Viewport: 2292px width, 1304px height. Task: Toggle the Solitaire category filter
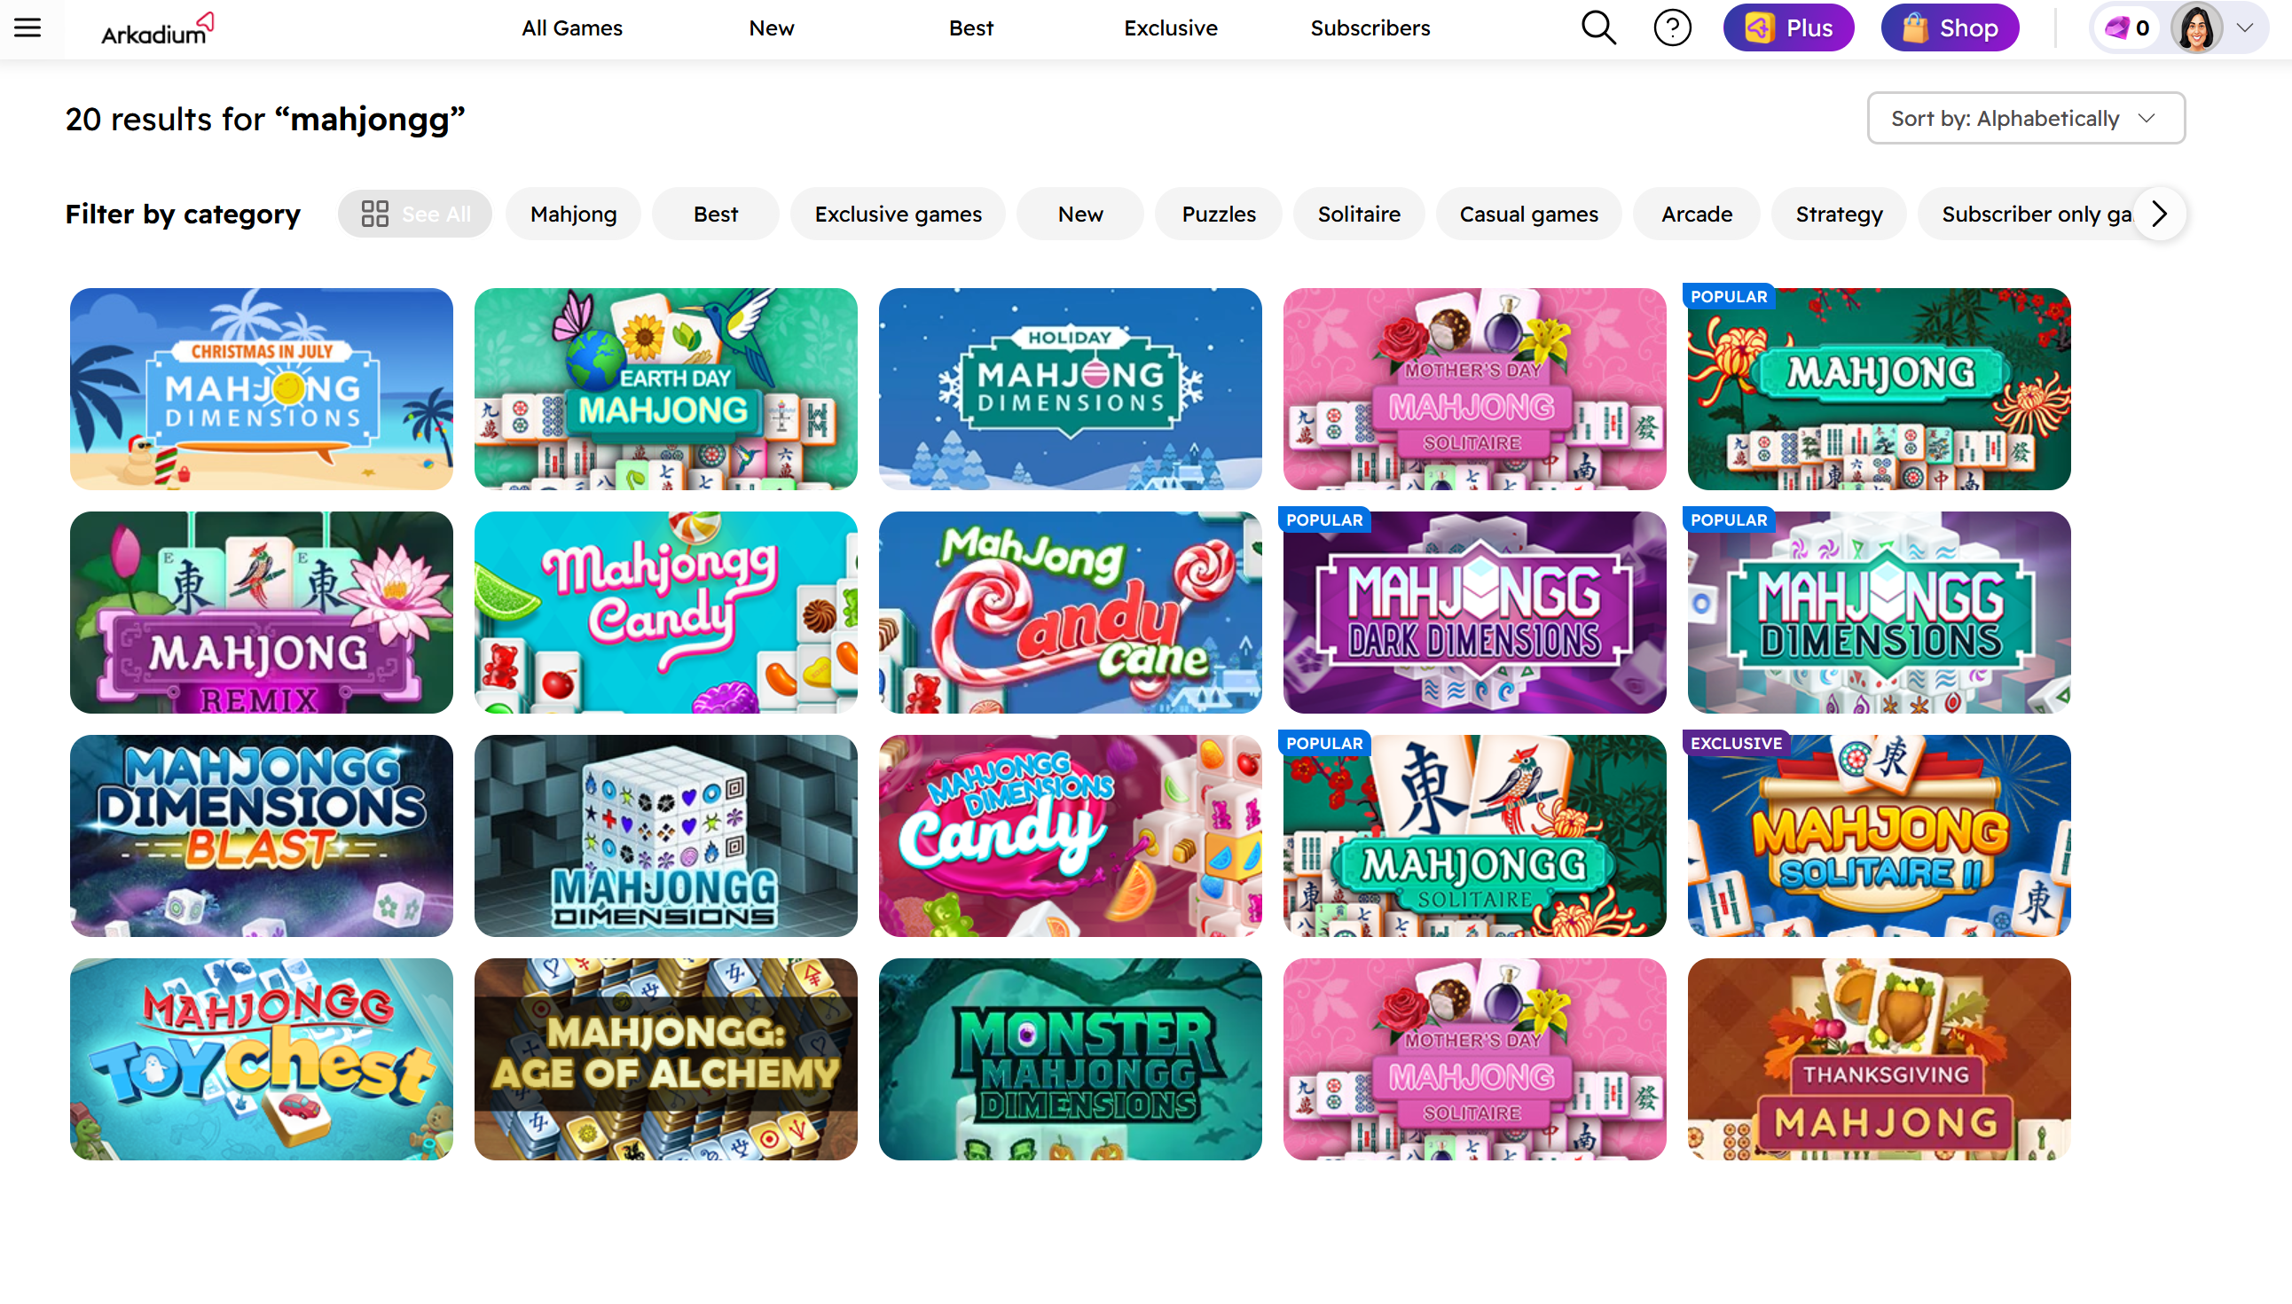click(1358, 214)
